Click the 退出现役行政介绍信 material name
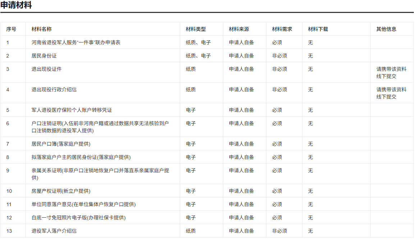416x241 pixels. click(54, 90)
